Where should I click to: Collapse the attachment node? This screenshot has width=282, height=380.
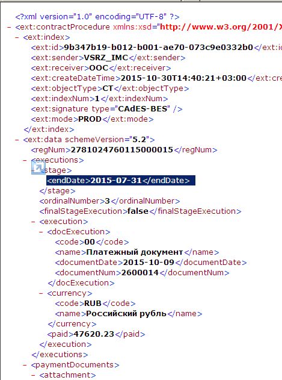33,375
